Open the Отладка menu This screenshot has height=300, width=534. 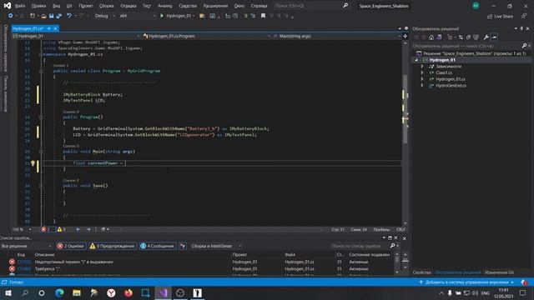pyautogui.click(x=128, y=6)
